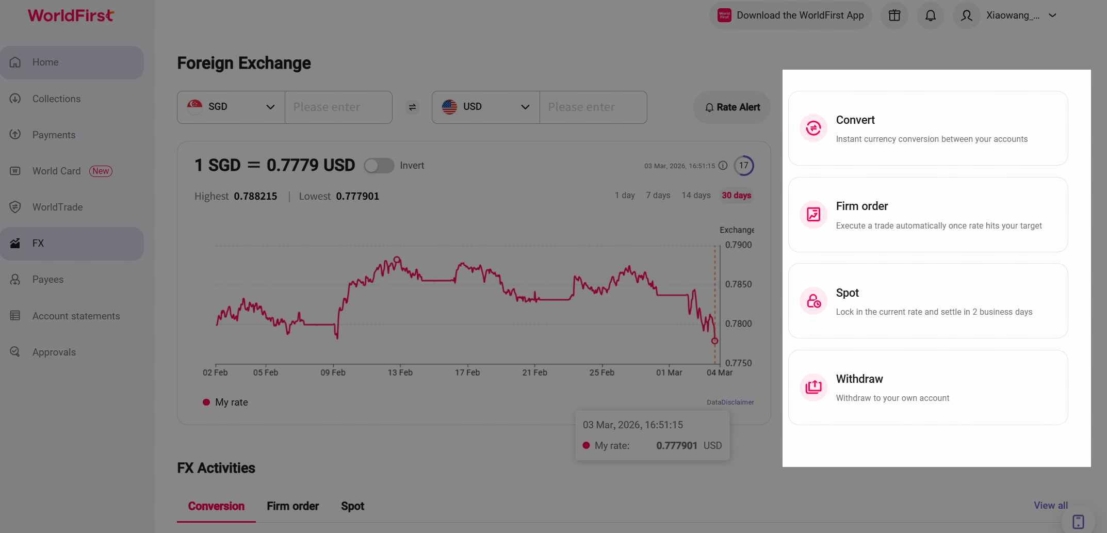This screenshot has height=533, width=1107.
Task: Toggle the Invert rate switch
Action: pos(379,166)
